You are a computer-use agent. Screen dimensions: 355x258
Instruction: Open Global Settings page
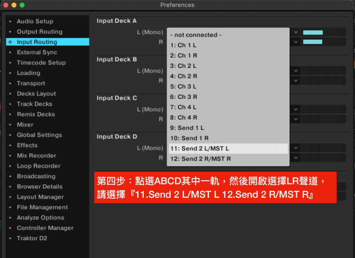(40, 135)
